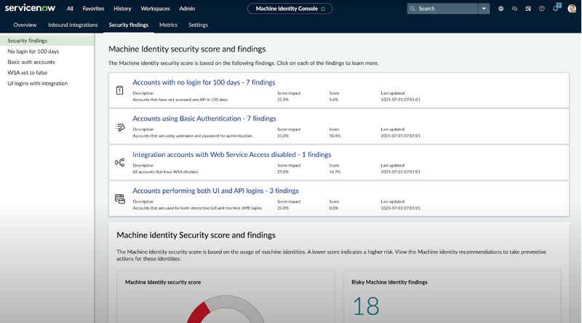Click the Machine Identity security score card title
582x323 pixels.
point(162,282)
